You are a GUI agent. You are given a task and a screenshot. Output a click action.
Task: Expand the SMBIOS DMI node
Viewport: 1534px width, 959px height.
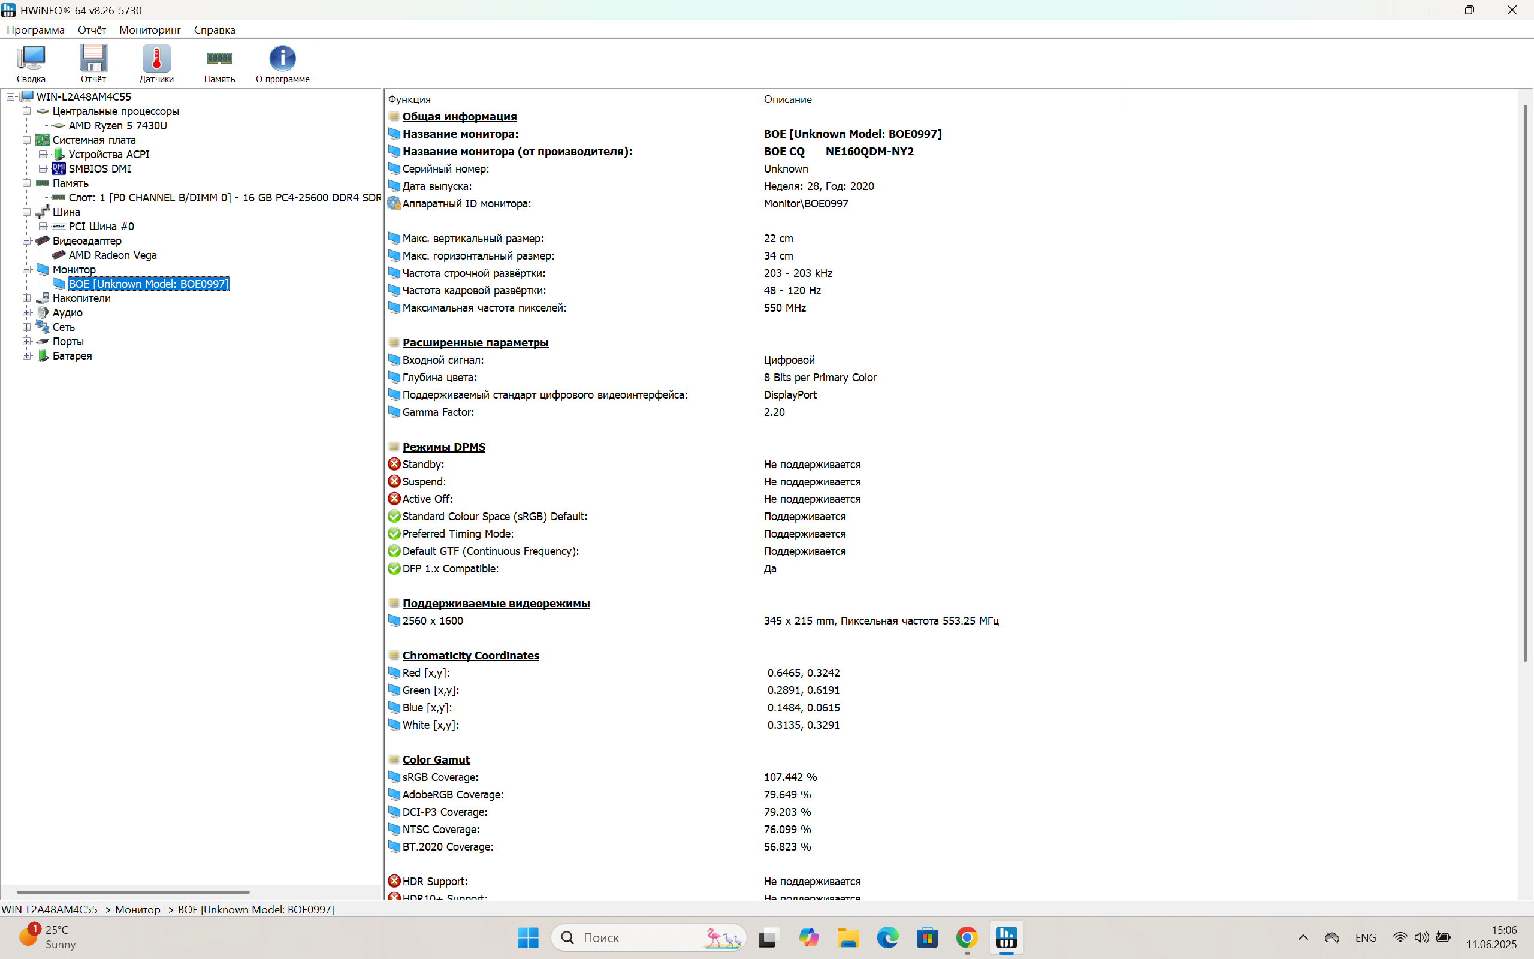pos(43,168)
